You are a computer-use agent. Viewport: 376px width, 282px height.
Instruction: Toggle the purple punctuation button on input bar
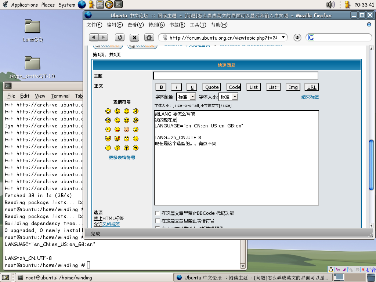tap(338, 270)
